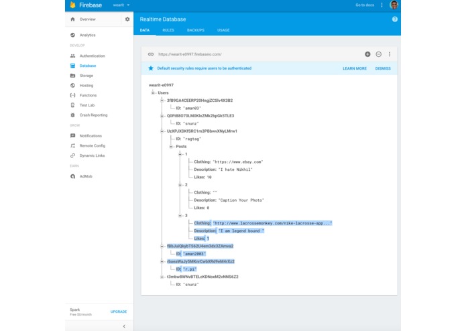Collapse the Users node

[x=153, y=93]
